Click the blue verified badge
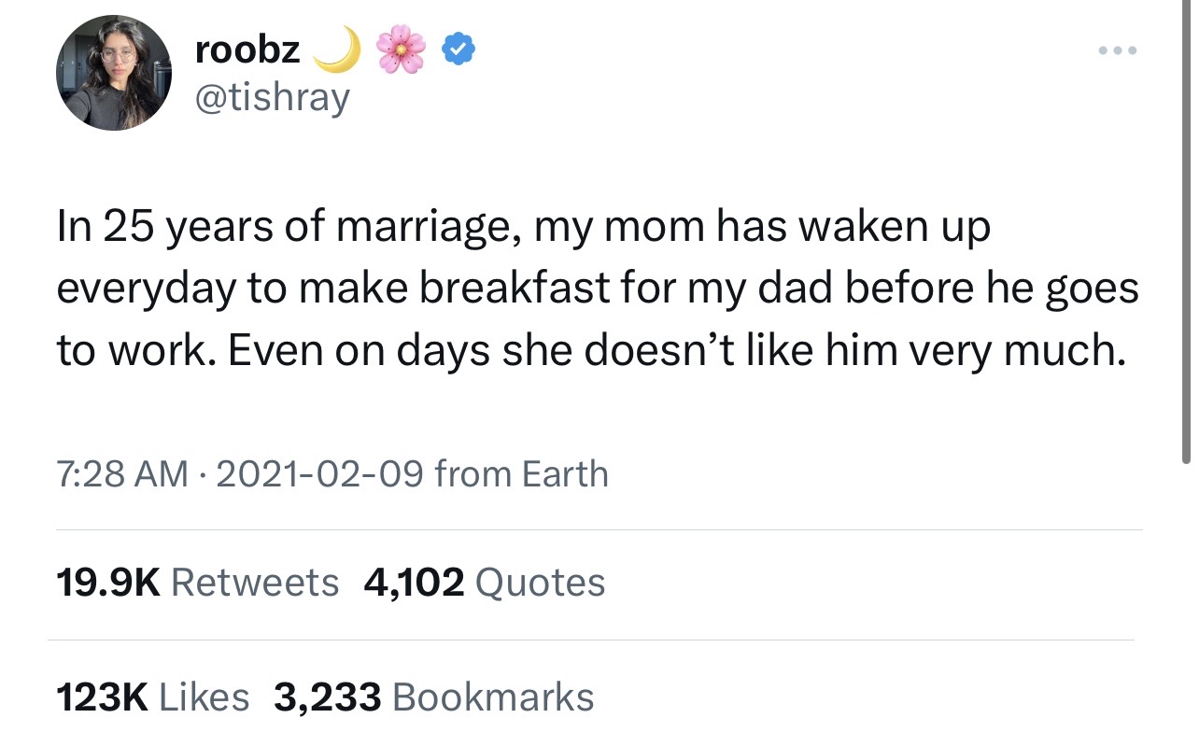The image size is (1199, 746). point(456,49)
